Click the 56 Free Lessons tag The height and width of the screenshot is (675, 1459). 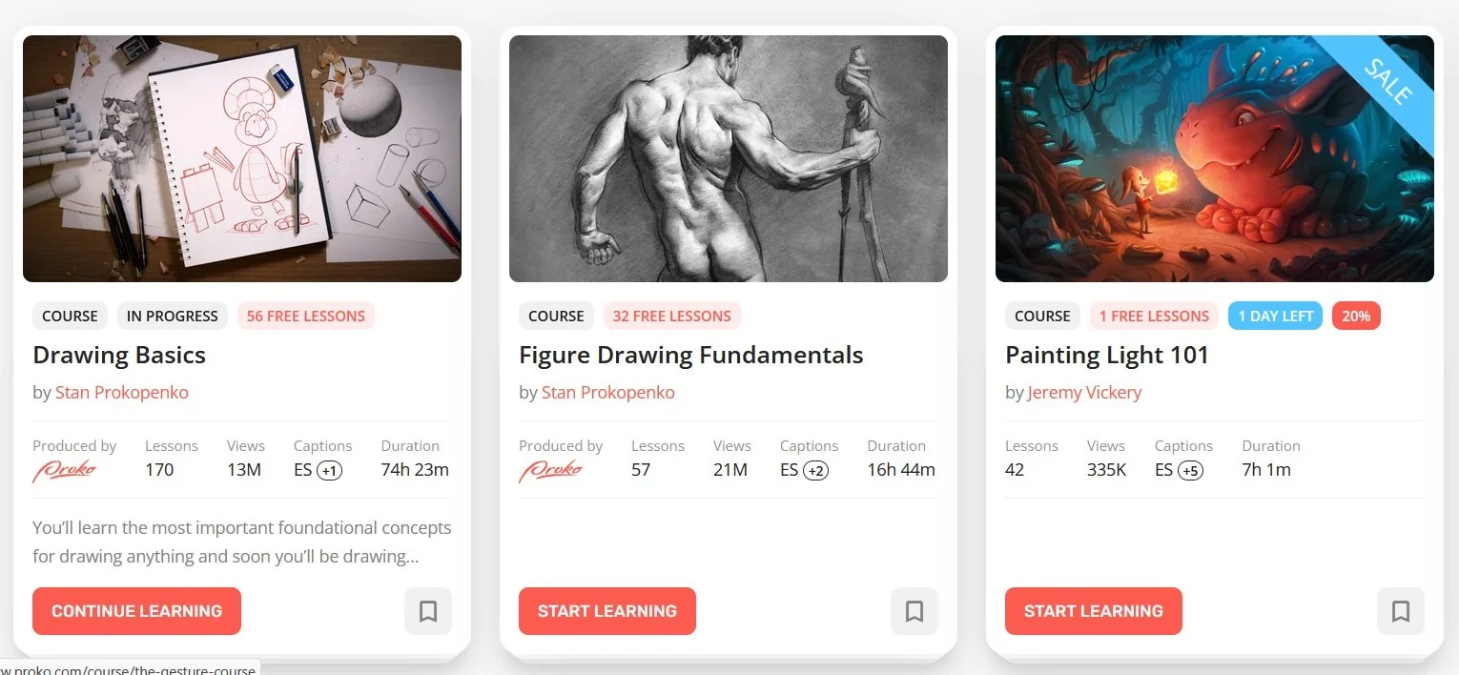point(306,316)
